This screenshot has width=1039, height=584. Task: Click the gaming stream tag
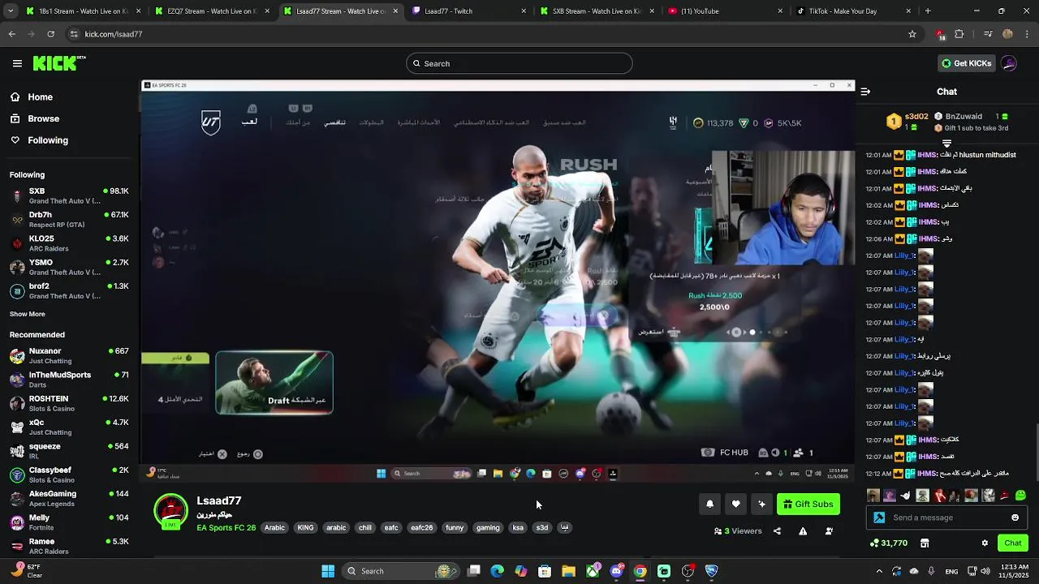point(488,527)
